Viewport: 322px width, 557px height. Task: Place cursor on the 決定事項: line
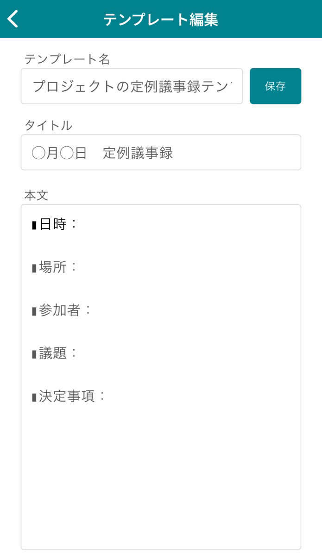72,396
